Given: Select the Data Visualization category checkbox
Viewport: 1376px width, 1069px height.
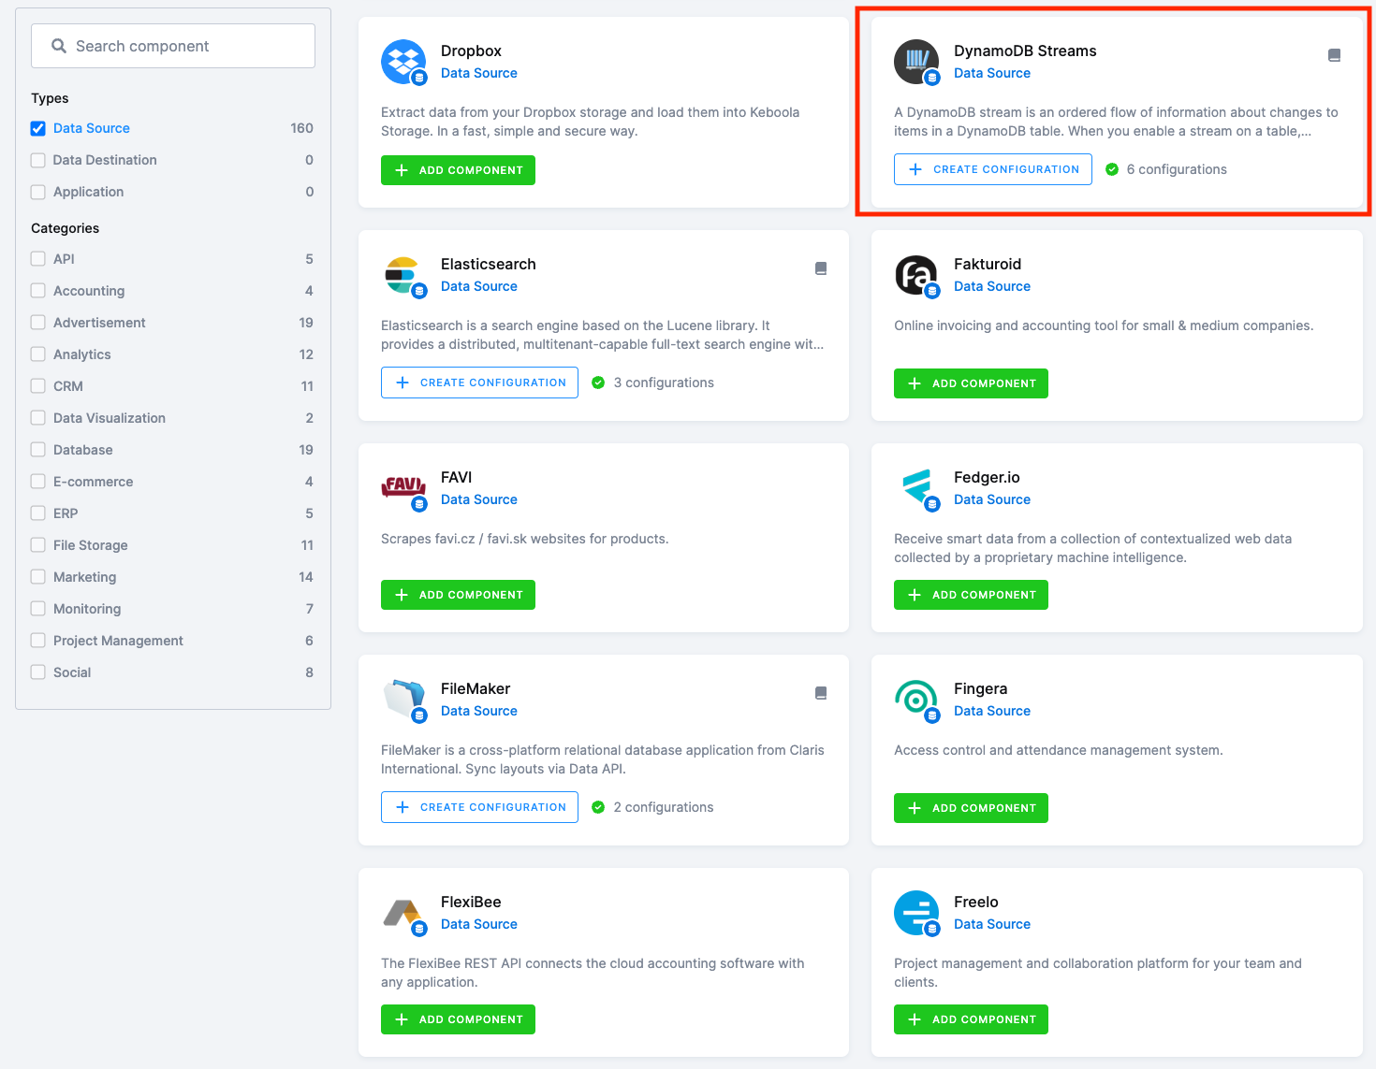Looking at the screenshot, I should point(38,418).
